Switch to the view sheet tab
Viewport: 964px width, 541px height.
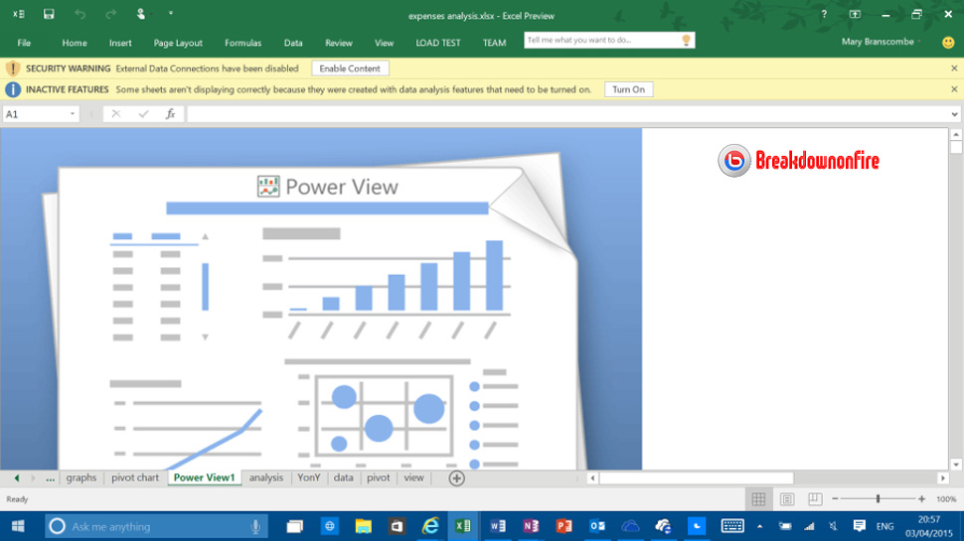[x=413, y=477]
